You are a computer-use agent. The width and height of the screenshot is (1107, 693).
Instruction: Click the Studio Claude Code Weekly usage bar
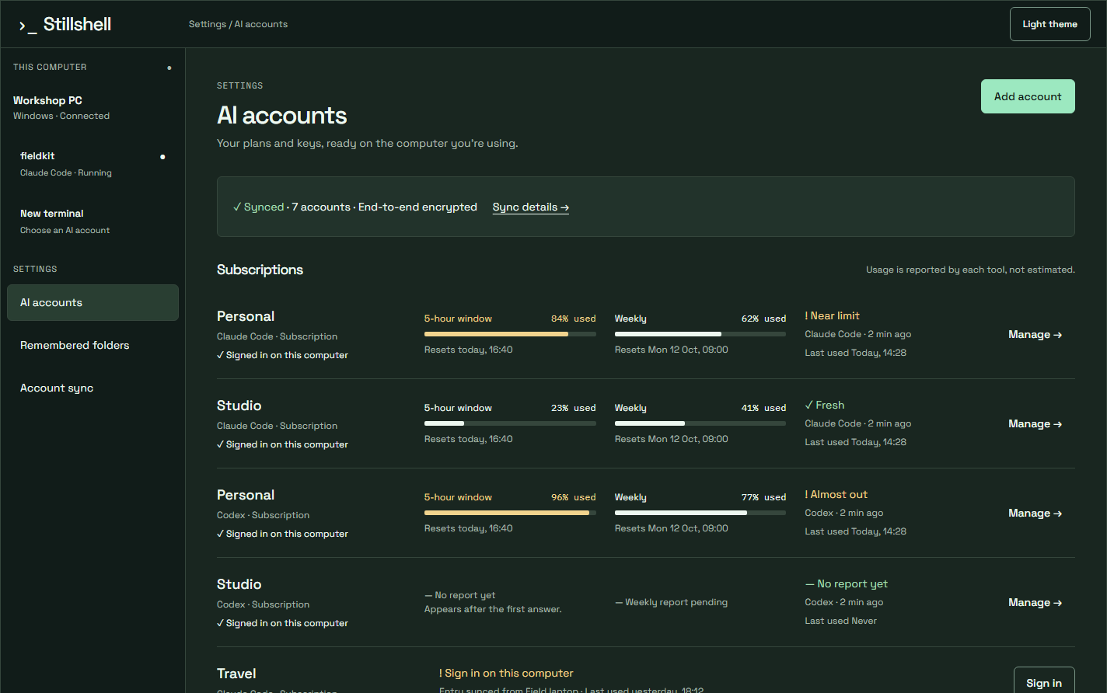pyautogui.click(x=700, y=423)
